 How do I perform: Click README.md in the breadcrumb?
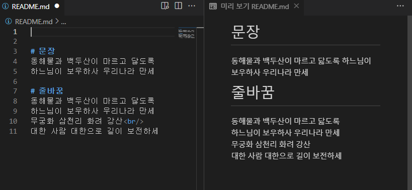(34, 22)
